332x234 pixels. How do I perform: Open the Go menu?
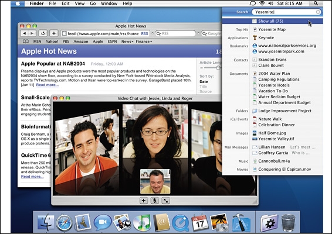(93, 4)
